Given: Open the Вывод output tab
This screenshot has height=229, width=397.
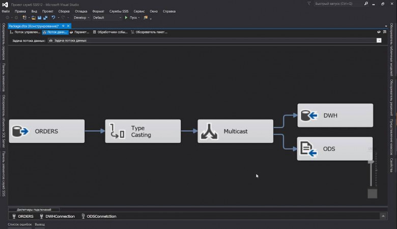Looking at the screenshot, I should click(x=40, y=224).
